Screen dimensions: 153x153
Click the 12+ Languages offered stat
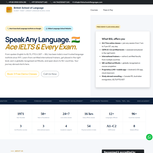[111, 116]
